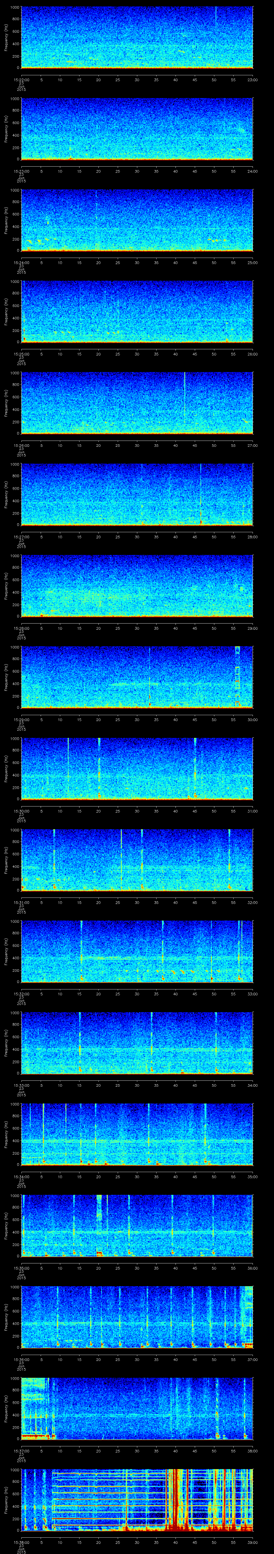Viewport: 274px width, 1554px height.
Task: Select the 15:32:00 start time label
Action: pyautogui.click(x=21, y=994)
